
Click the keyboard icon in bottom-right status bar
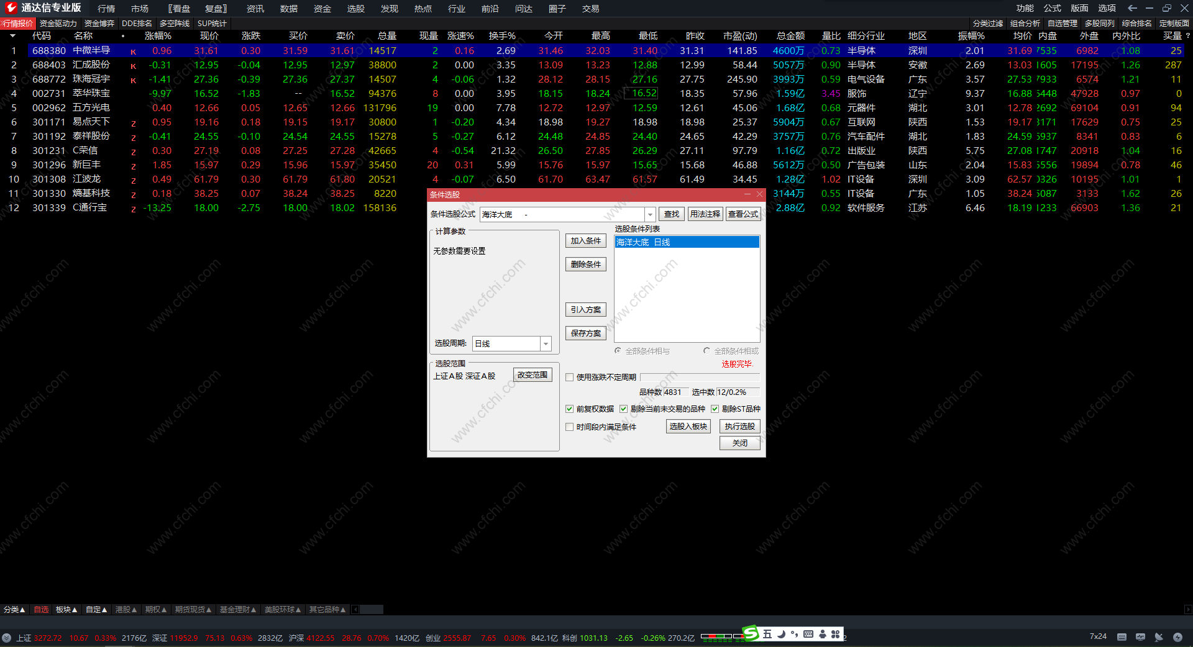coord(1122,637)
